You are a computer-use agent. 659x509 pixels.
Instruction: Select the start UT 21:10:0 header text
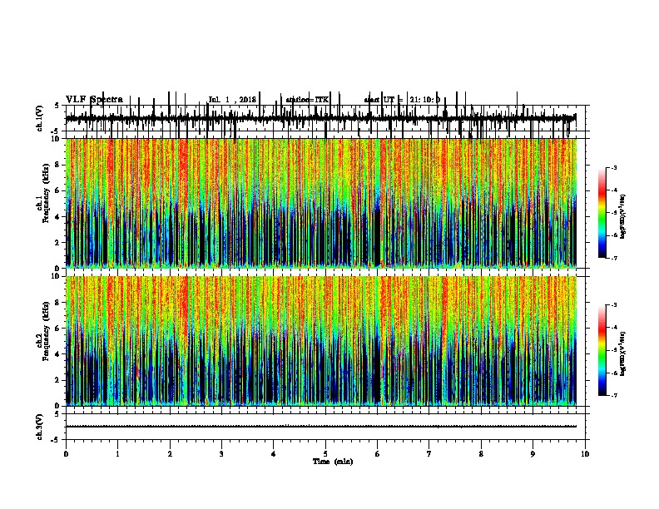point(402,100)
